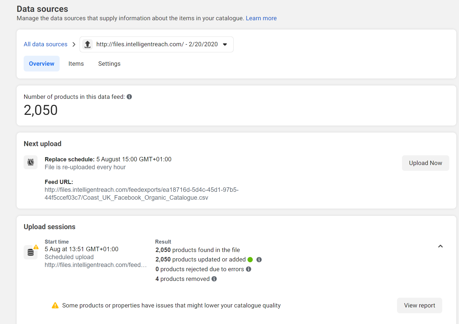Click the replace schedule clock icon
Screen dimensions: 459x324
[x=31, y=162]
